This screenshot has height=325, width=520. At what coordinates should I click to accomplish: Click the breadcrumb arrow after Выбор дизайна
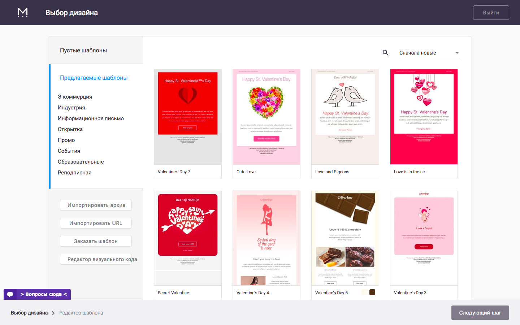(x=53, y=313)
